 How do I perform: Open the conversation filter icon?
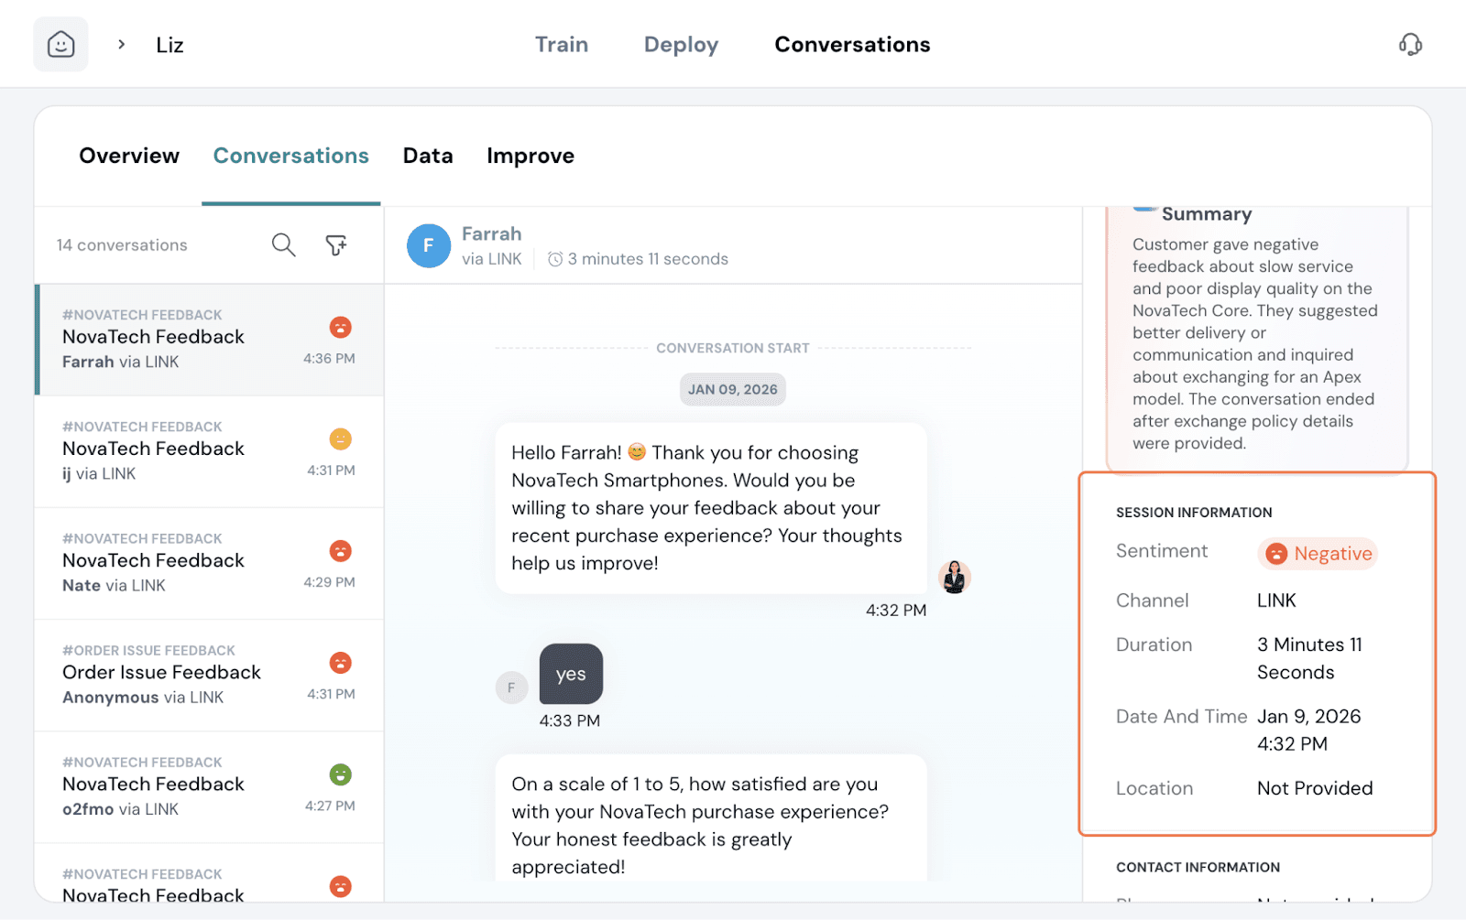pyautogui.click(x=336, y=244)
